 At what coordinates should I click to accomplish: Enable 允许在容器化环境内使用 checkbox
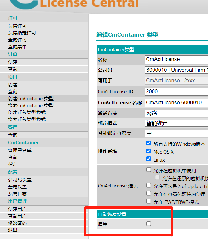click(148, 193)
